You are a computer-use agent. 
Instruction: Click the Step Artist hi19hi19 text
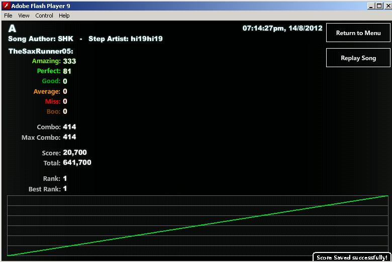[126, 39]
